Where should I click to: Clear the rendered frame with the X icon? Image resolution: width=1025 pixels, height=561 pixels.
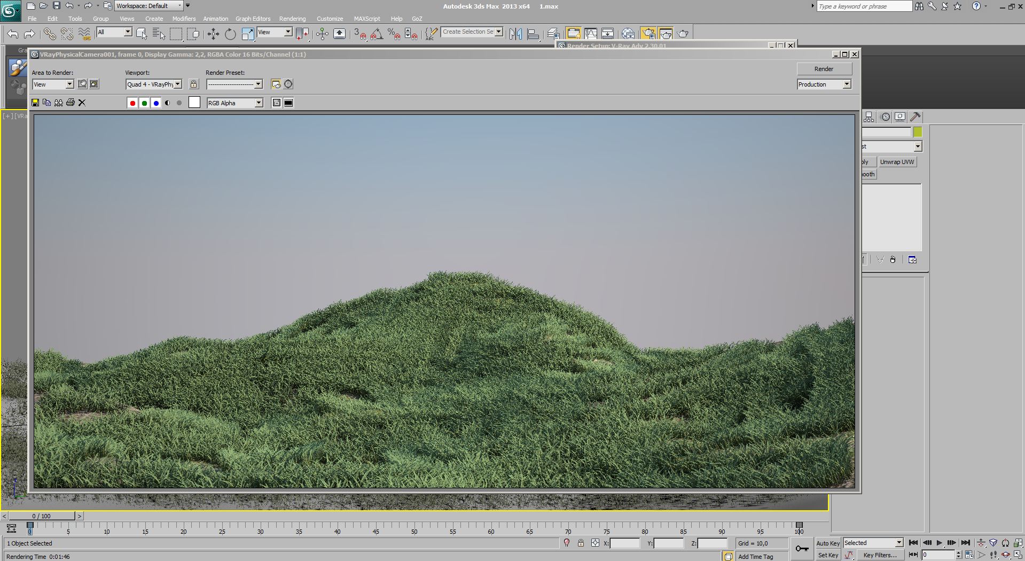tap(82, 103)
